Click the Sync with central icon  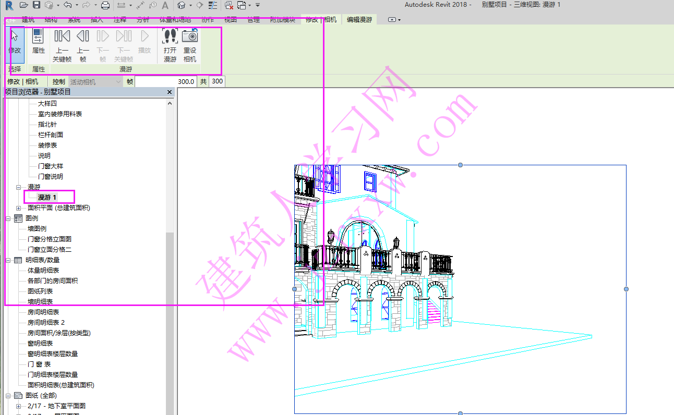pos(49,5)
